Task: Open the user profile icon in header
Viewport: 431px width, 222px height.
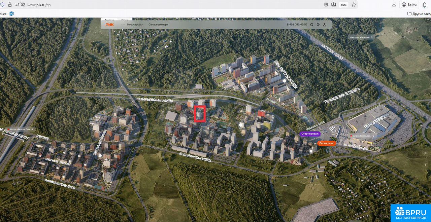Action: pos(325,25)
